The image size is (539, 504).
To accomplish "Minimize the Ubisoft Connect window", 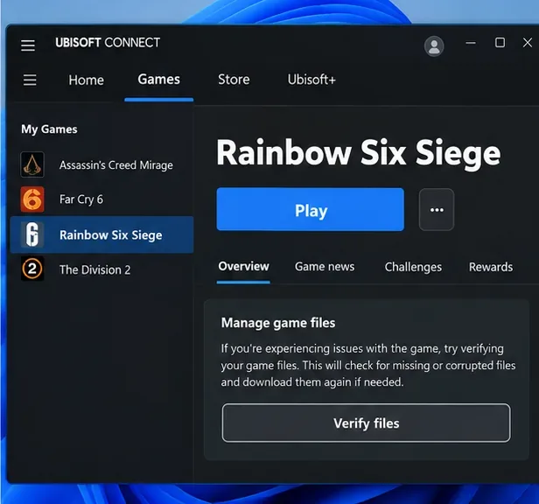I will 471,43.
